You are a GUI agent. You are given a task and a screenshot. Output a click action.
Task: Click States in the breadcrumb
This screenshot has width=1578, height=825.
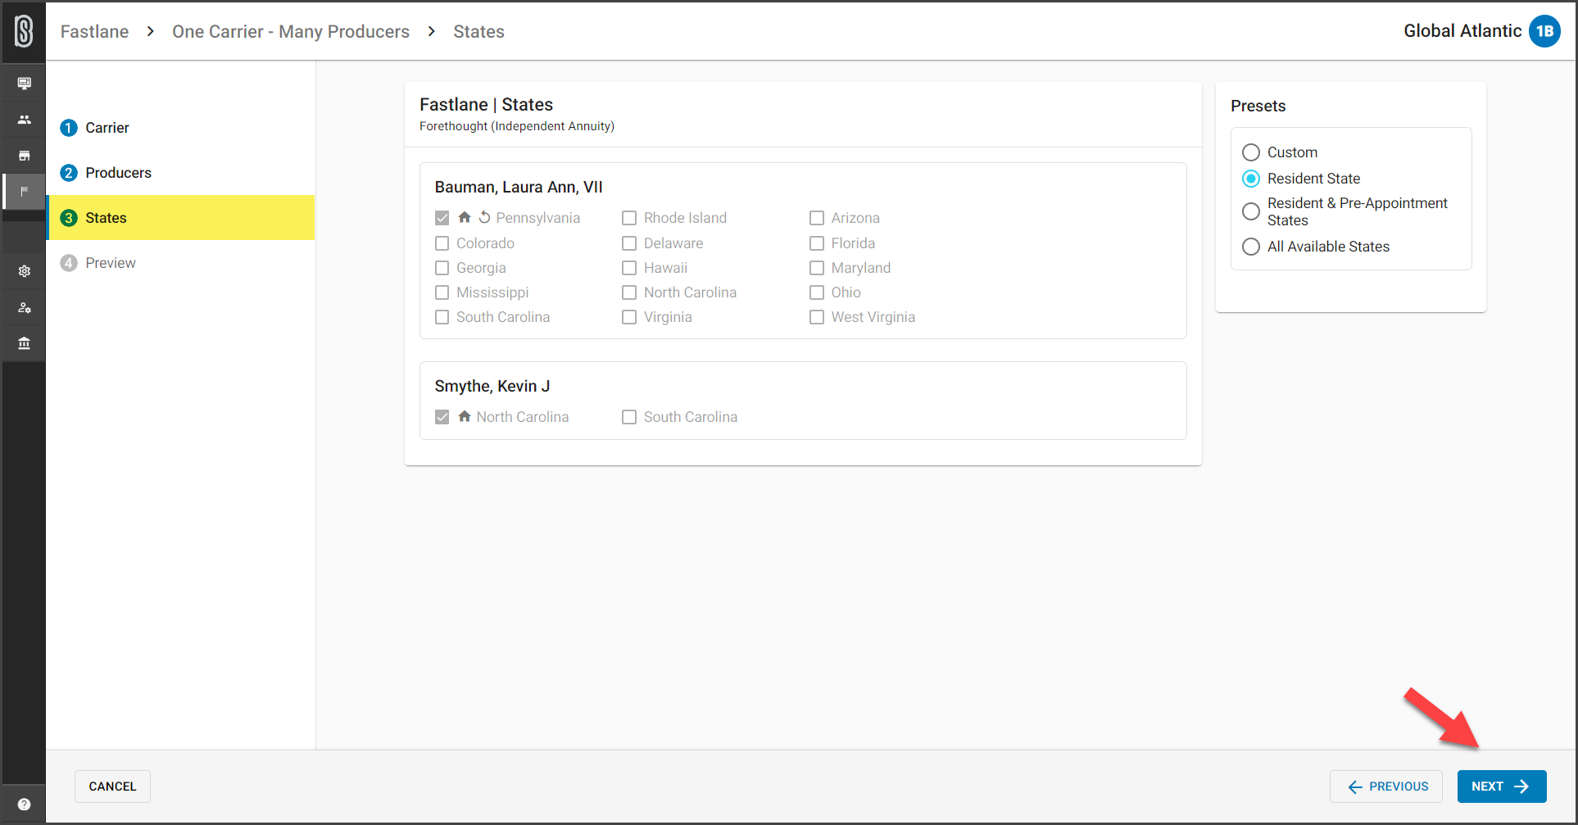tap(478, 31)
